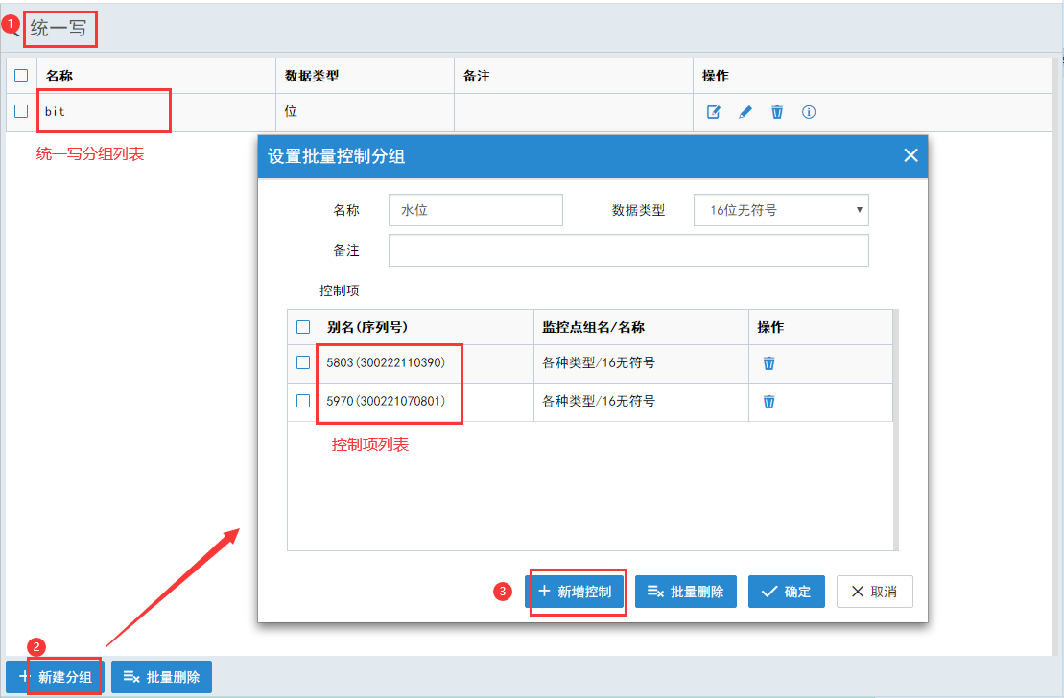1064x698 pixels.
Task: Toggle select-all checkbox in control items header
Action: (x=303, y=327)
